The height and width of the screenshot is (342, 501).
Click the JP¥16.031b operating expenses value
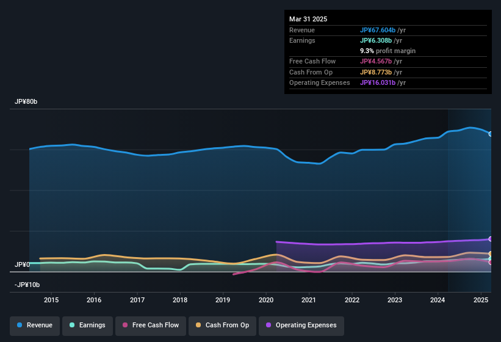[x=378, y=83]
